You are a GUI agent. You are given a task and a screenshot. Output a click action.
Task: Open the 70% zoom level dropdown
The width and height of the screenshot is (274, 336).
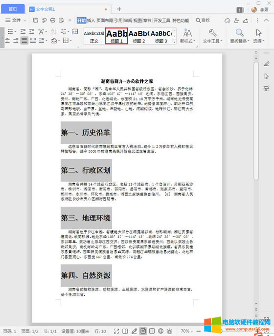187,331
